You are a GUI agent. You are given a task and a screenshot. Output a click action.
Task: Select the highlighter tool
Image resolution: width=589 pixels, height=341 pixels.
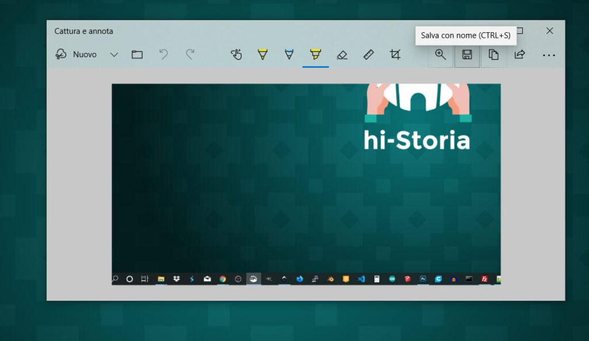point(315,55)
